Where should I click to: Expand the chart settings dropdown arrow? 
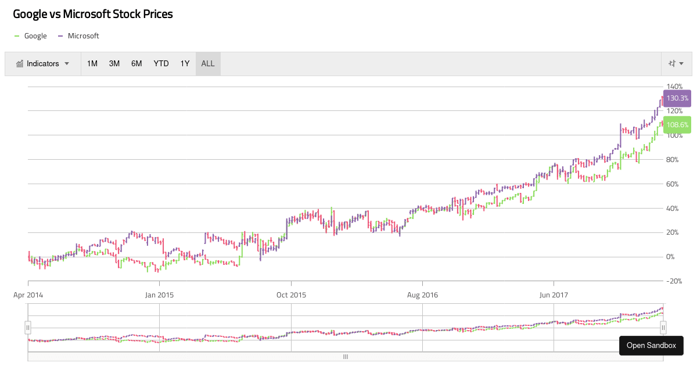pyautogui.click(x=681, y=63)
